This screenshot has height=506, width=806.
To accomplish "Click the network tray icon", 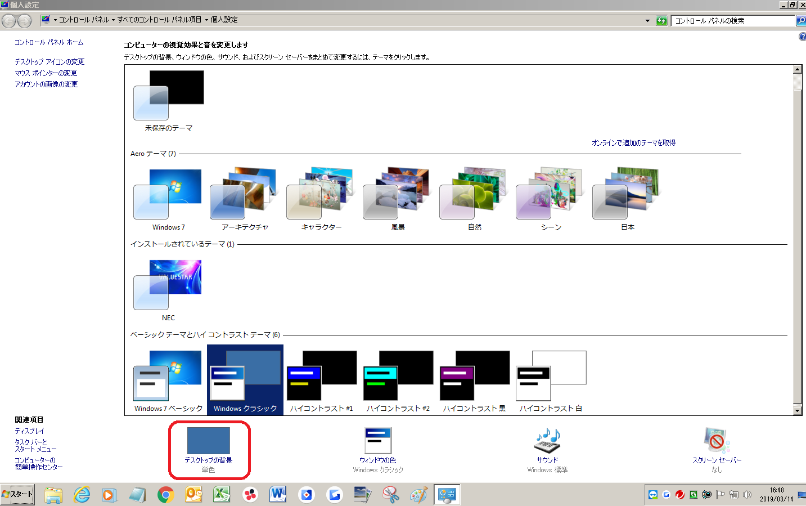I will tap(733, 495).
